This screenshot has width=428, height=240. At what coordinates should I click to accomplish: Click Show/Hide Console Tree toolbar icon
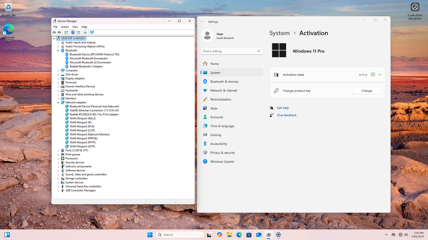[66, 32]
